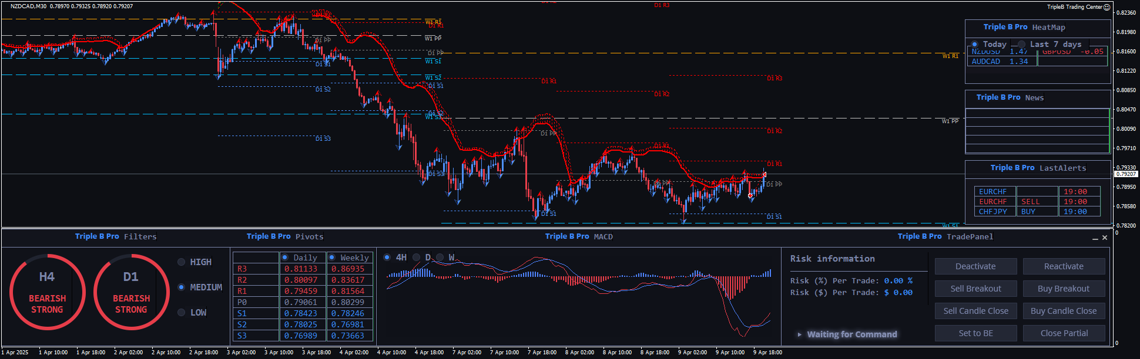Click the Set to BE button
The image size is (1140, 359).
point(975,333)
